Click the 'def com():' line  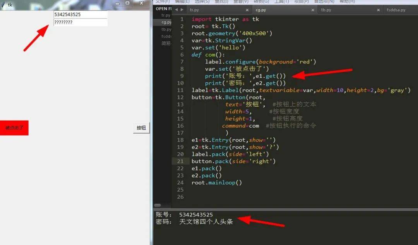(208, 54)
